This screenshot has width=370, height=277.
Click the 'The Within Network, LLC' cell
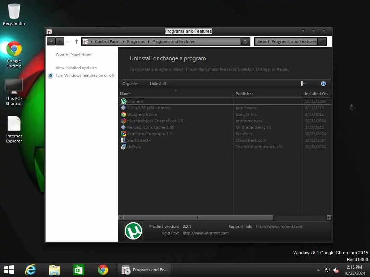(259, 147)
